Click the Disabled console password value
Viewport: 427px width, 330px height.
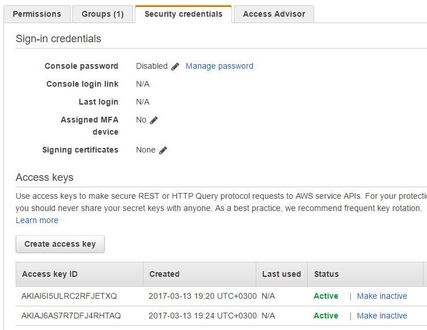(x=152, y=66)
